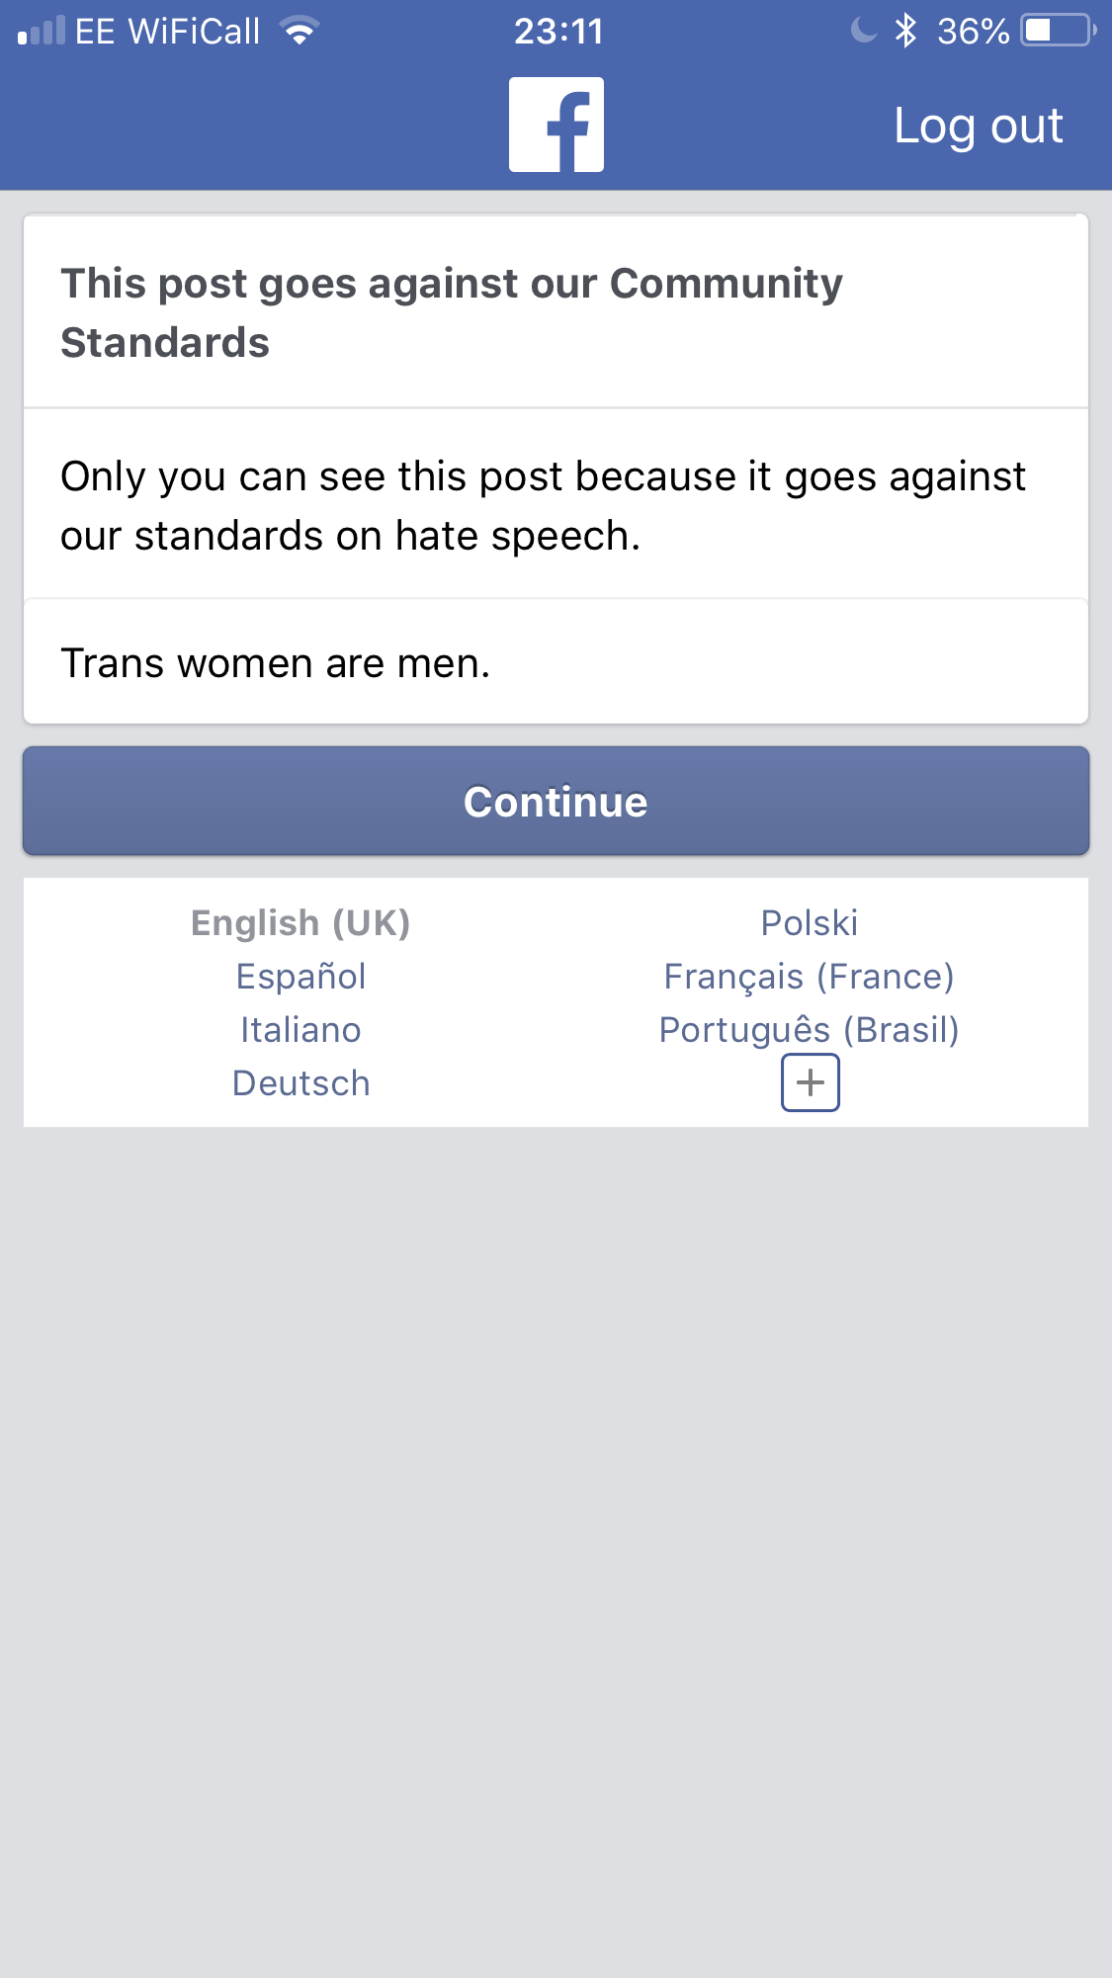The width and height of the screenshot is (1112, 1978).
Task: Tap the Bluetooth status icon
Action: coord(905,31)
